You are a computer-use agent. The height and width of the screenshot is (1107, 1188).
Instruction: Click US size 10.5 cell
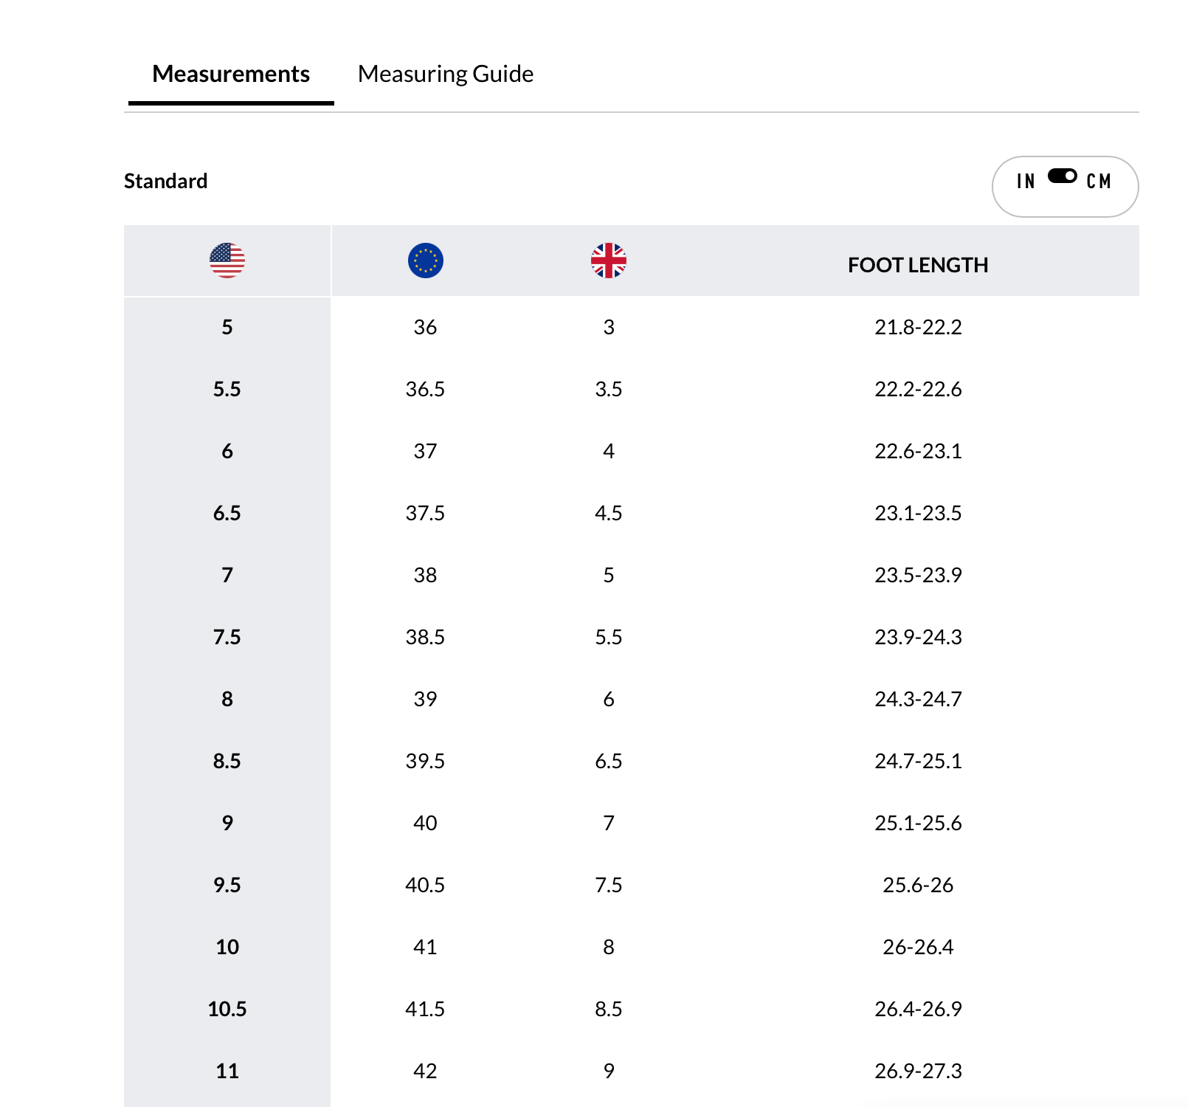(x=227, y=1009)
